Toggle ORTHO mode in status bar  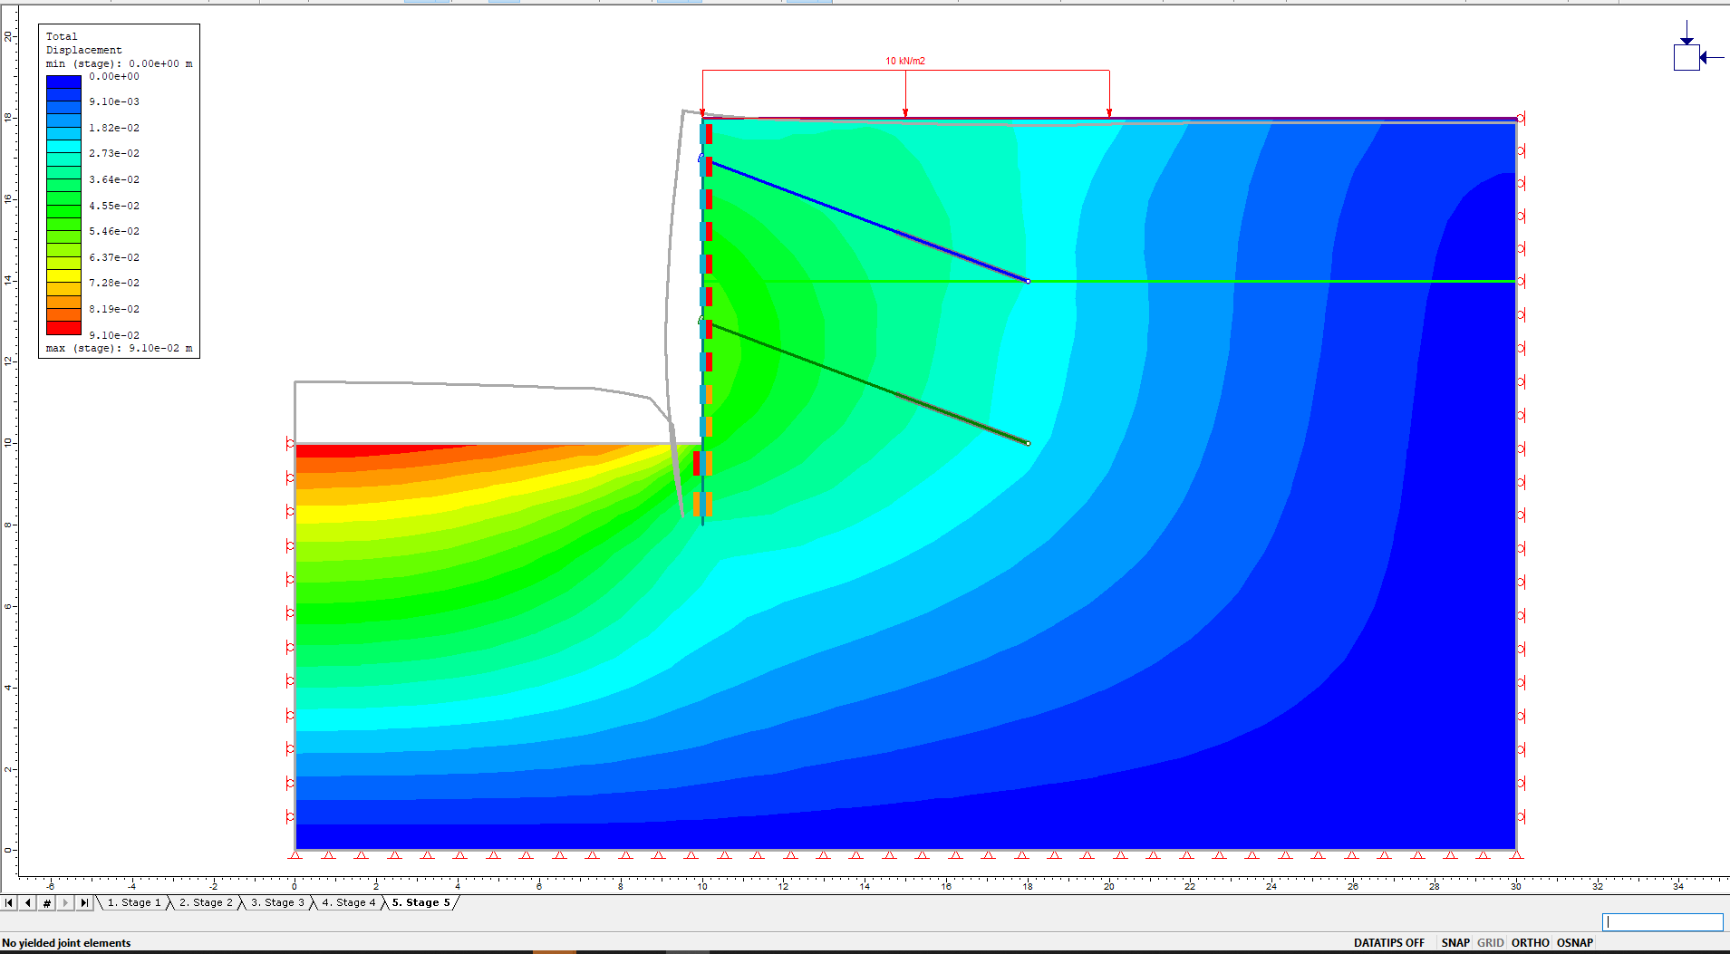1531,942
